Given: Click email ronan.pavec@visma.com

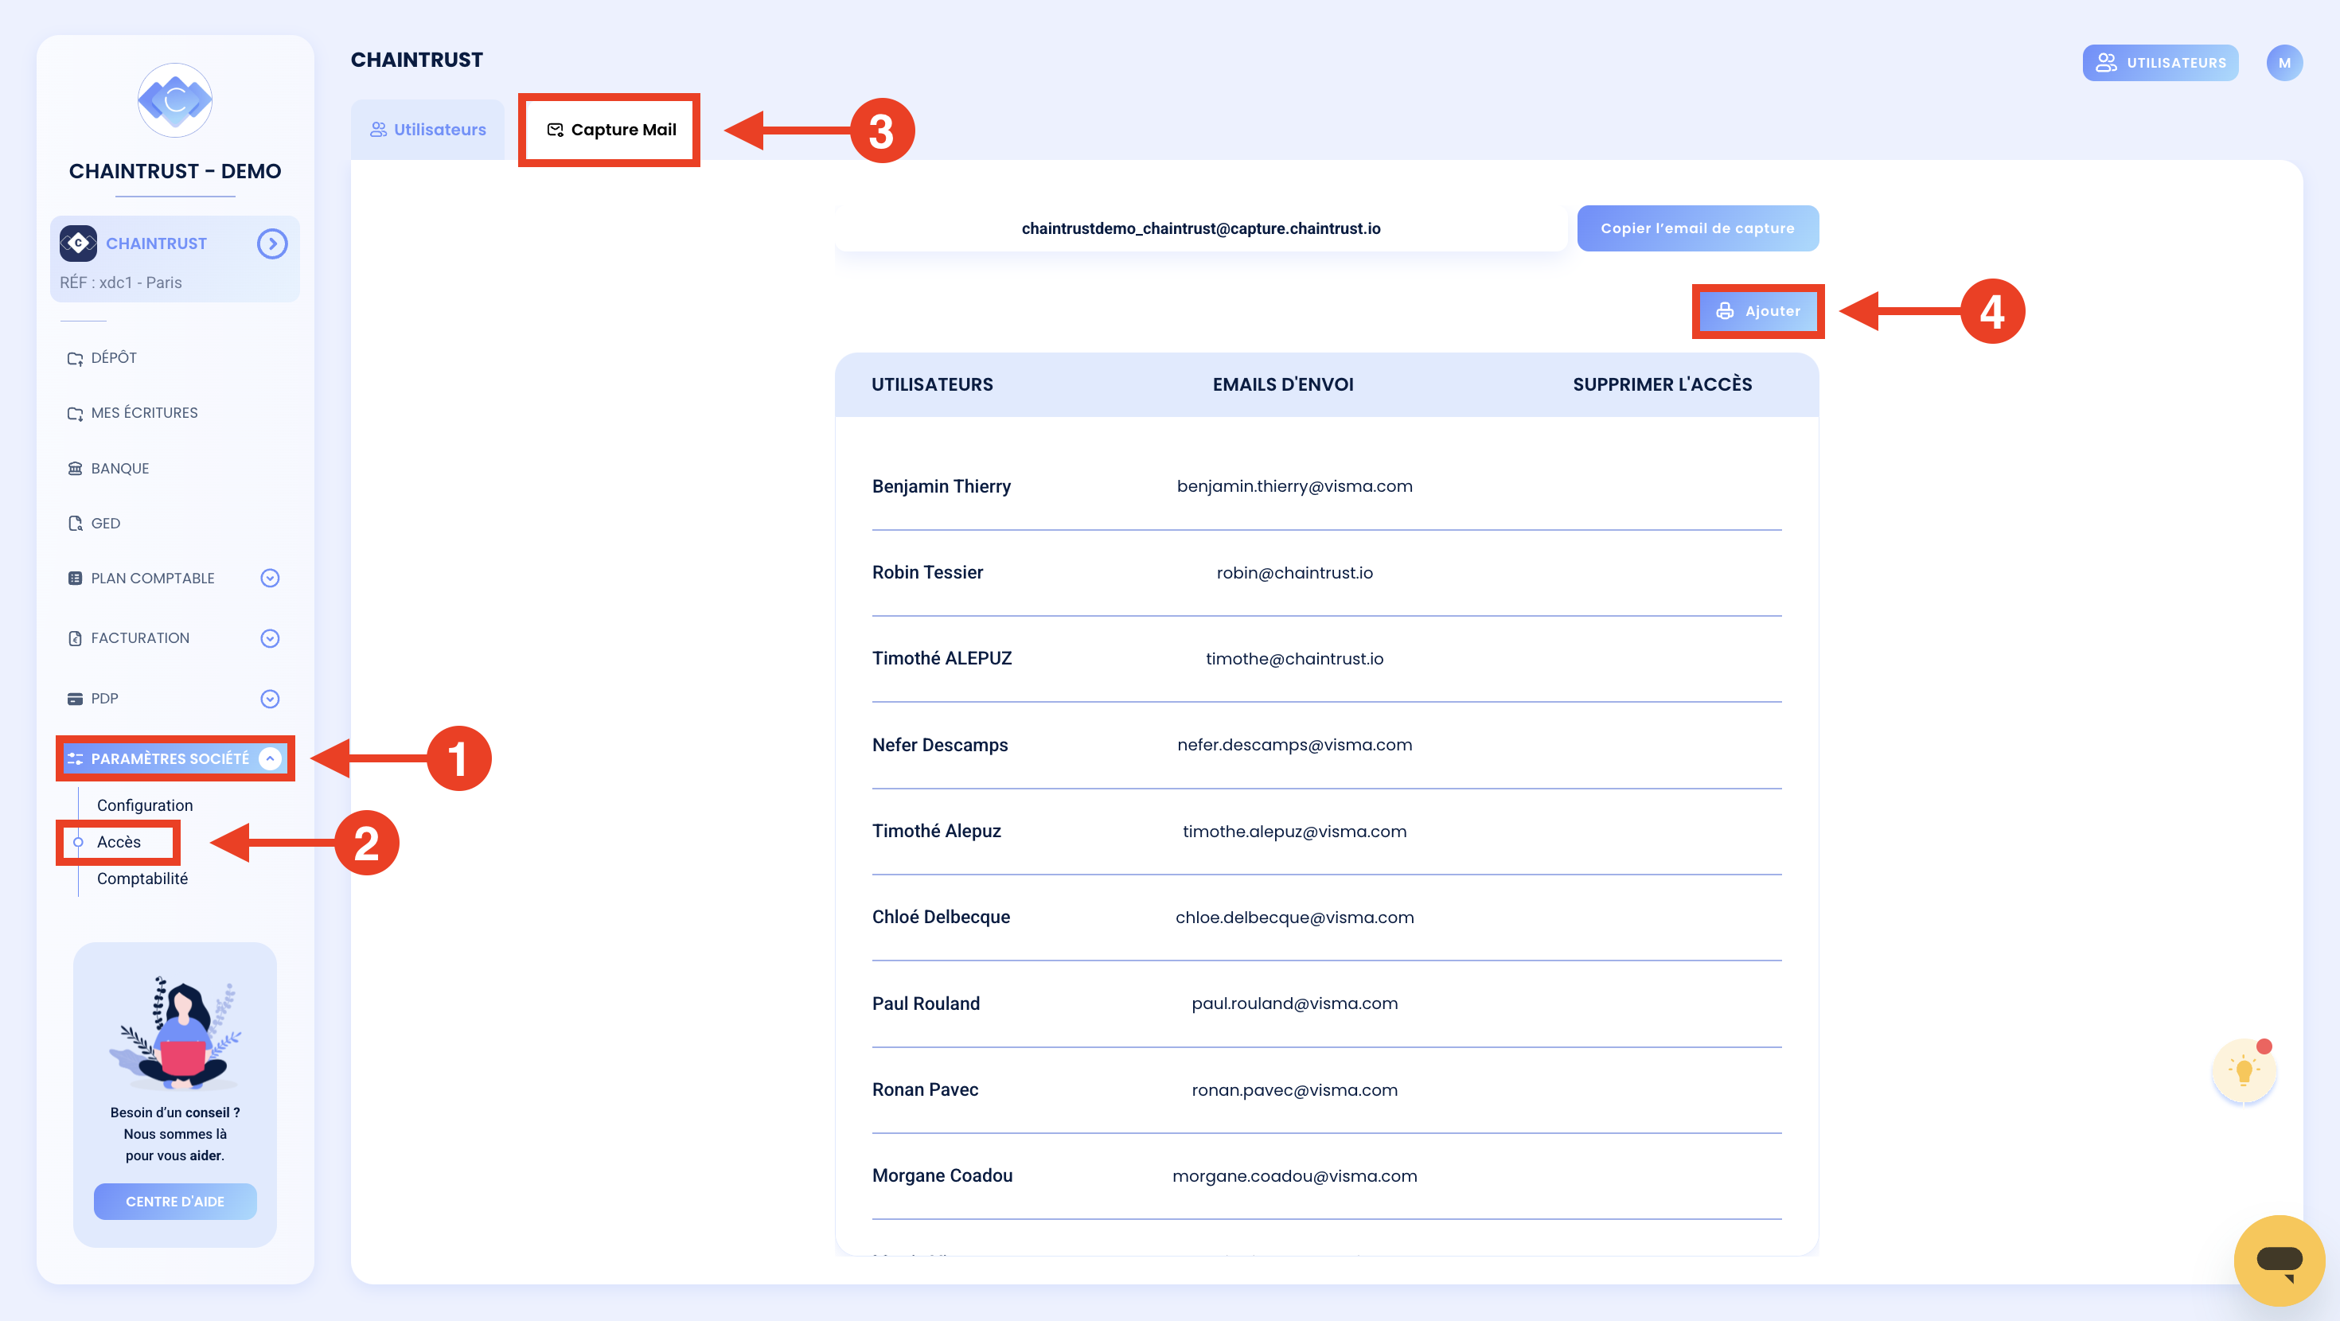Looking at the screenshot, I should tap(1294, 1090).
